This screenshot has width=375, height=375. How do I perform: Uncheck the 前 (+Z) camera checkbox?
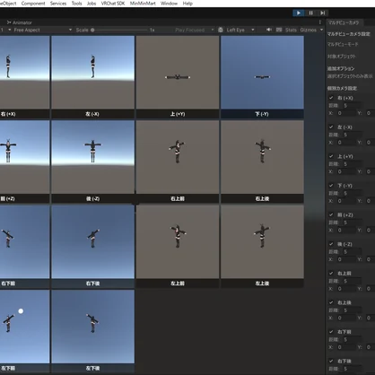331,214
